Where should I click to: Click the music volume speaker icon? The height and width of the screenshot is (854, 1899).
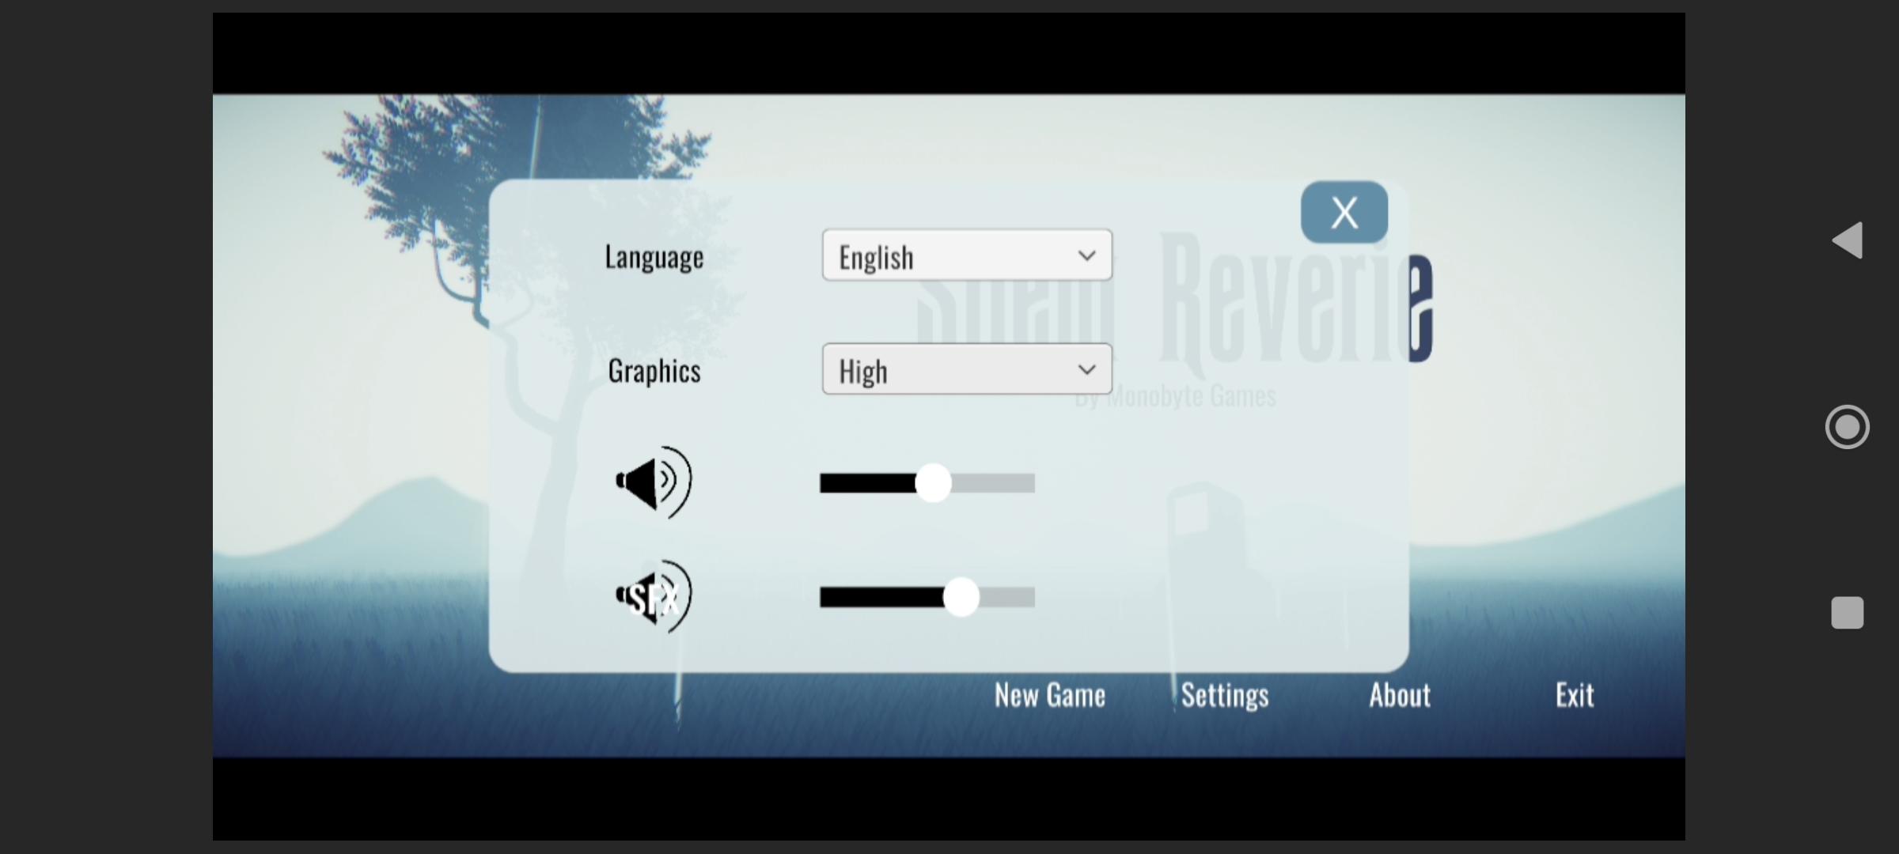[x=654, y=482]
